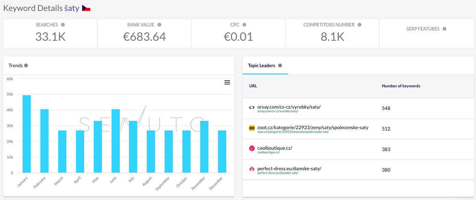Click the Topic Leaders info icon
Image resolution: width=476 pixels, height=200 pixels.
(x=280, y=65)
